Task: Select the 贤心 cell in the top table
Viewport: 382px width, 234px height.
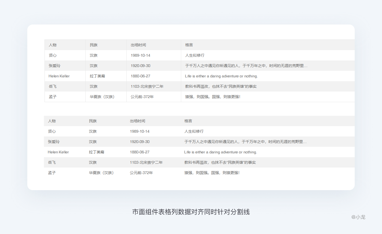Action: click(x=53, y=55)
